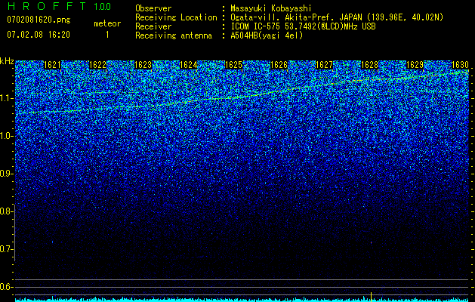The height and width of the screenshot is (302, 475).
Task: Click the Receiving antenna field label
Action: (174, 35)
